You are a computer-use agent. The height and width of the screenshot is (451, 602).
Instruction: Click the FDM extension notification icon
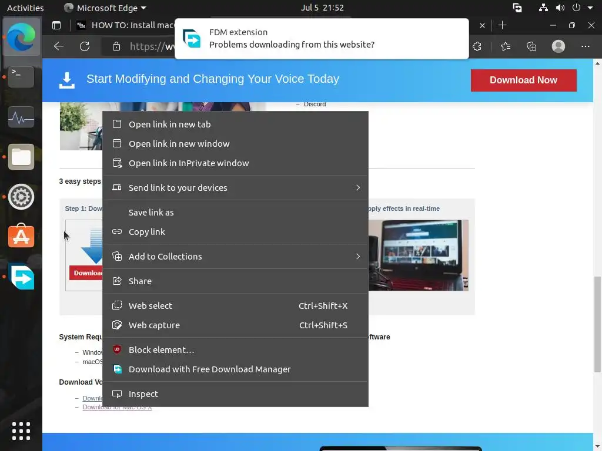tap(191, 38)
